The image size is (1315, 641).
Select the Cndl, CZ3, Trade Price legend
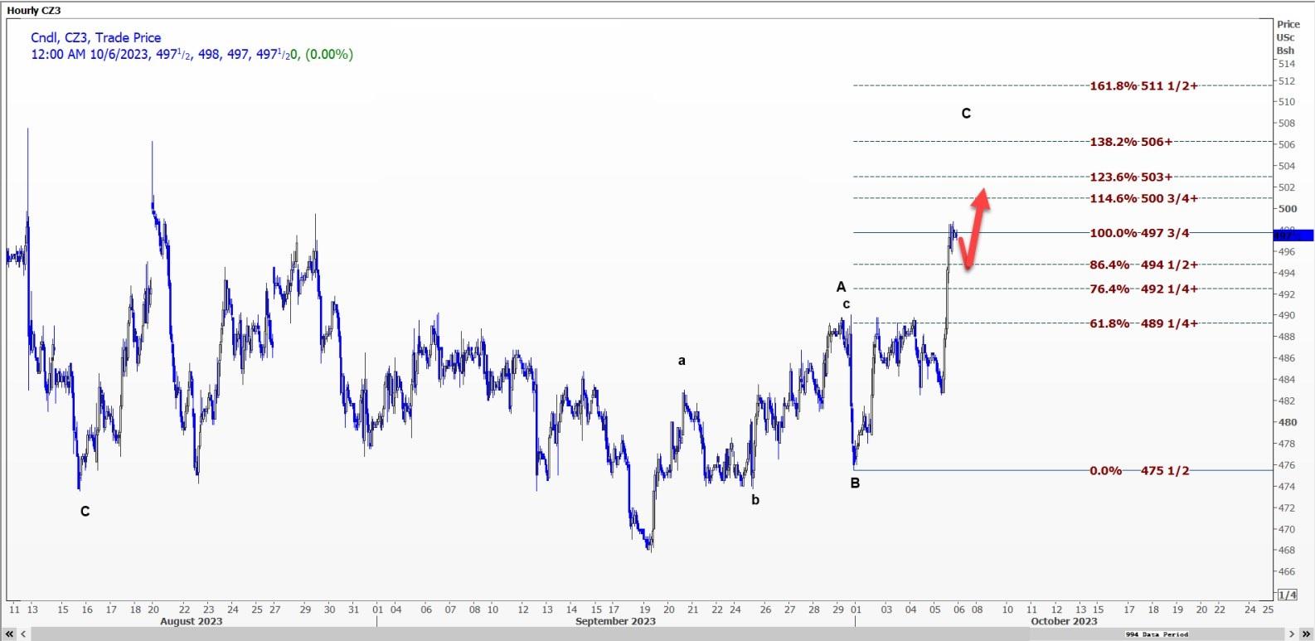(96, 37)
